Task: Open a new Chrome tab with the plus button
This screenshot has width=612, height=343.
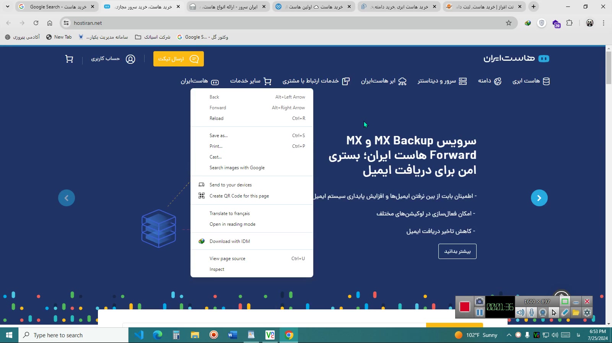Action: point(534,6)
